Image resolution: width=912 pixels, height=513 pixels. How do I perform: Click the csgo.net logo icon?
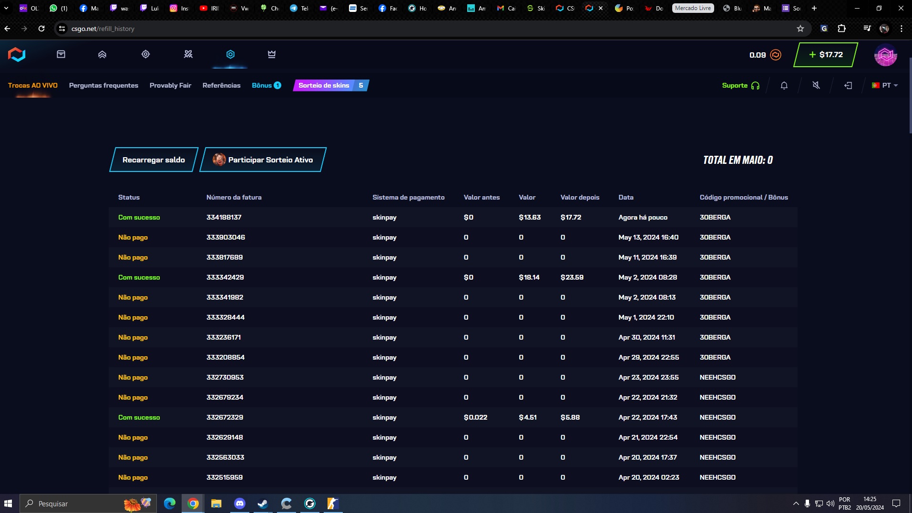(x=17, y=55)
